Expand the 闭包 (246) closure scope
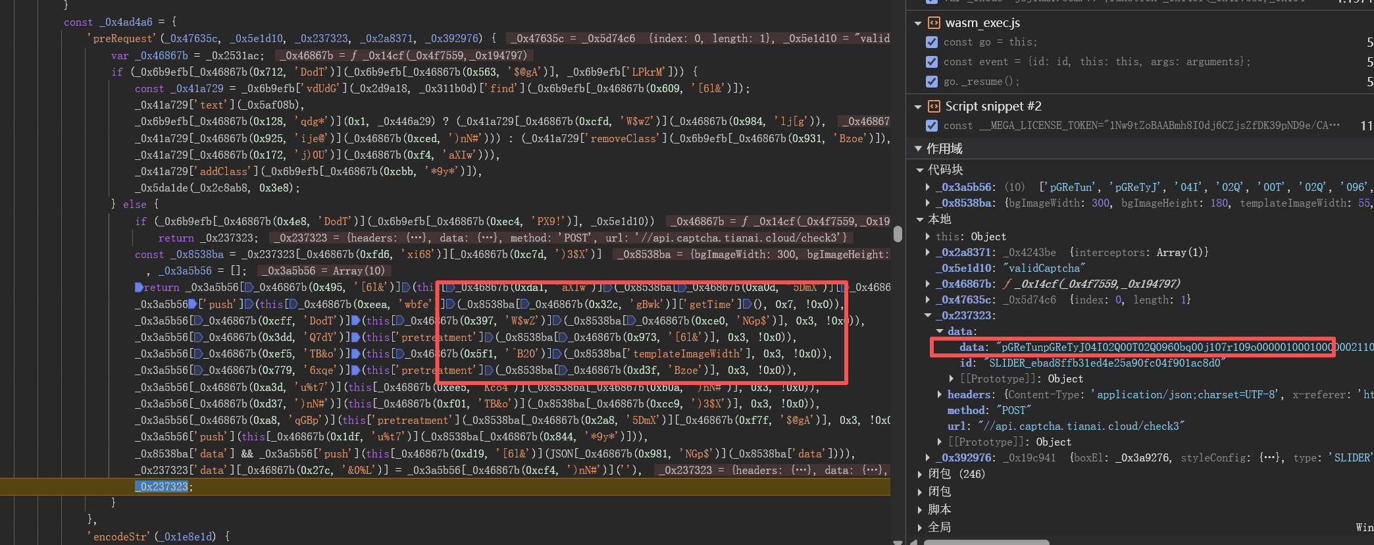1374x545 pixels. [x=920, y=474]
